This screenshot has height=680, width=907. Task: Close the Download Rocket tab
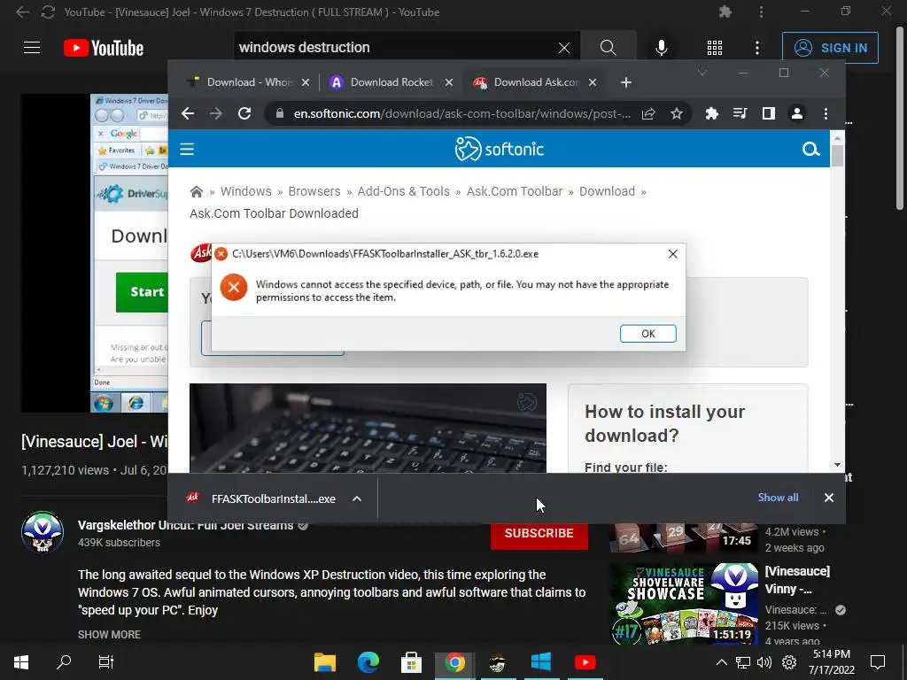tap(449, 82)
